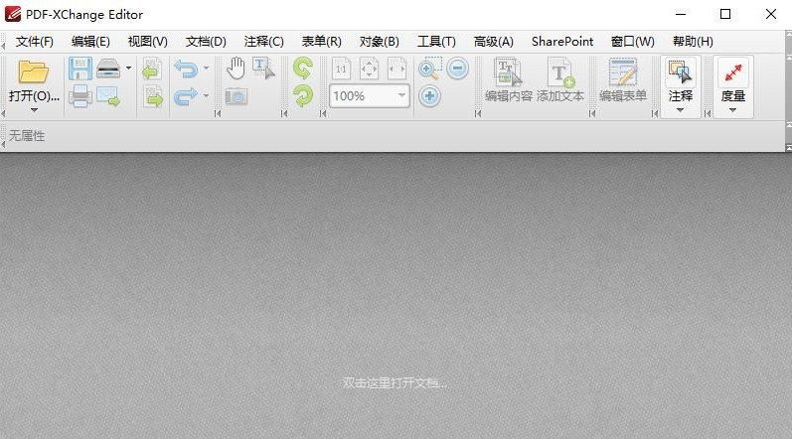
Task: Set zoom to actual size 1:1
Action: 342,69
